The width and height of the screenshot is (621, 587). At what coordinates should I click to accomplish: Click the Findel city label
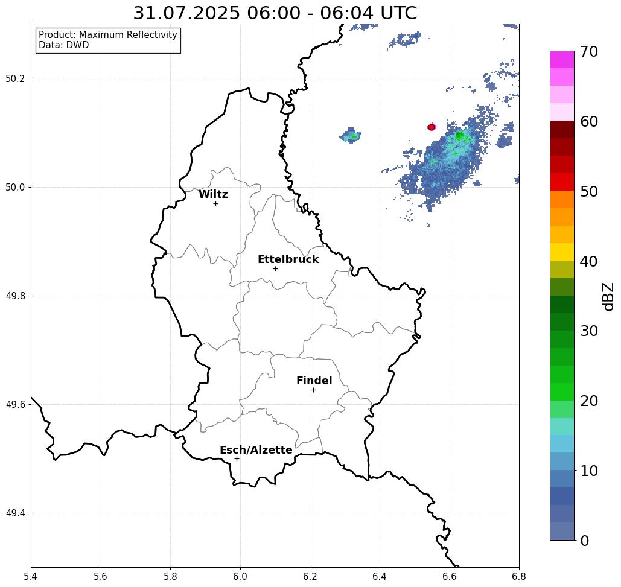click(314, 381)
